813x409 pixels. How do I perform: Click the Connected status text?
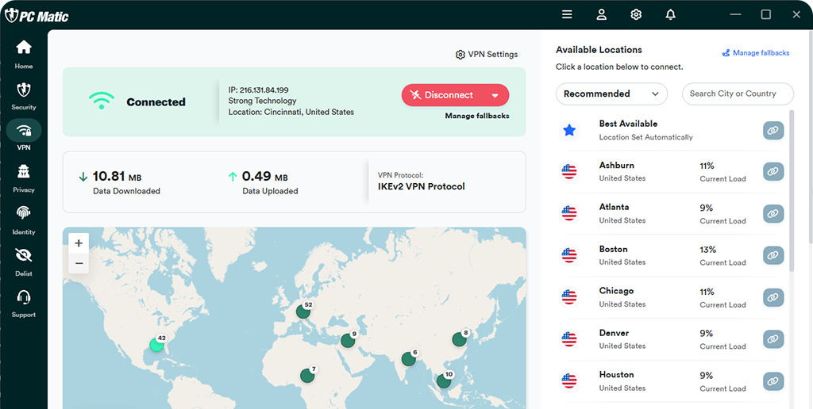[156, 102]
